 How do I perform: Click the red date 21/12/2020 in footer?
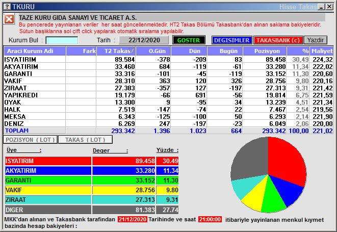(133, 219)
